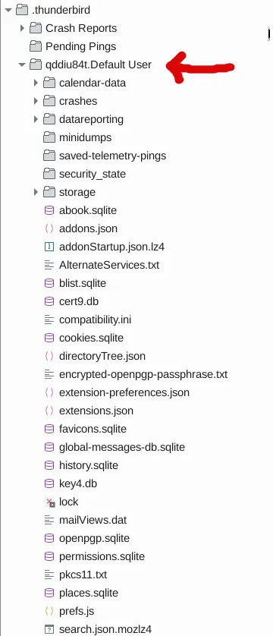Click the Pending Pings folder icon
The image size is (273, 636).
pos(36,46)
